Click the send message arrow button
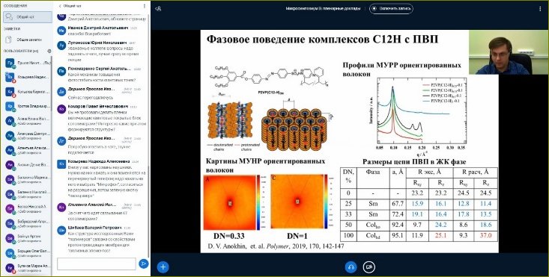This screenshot has width=549, height=277. pyautogui.click(x=143, y=264)
